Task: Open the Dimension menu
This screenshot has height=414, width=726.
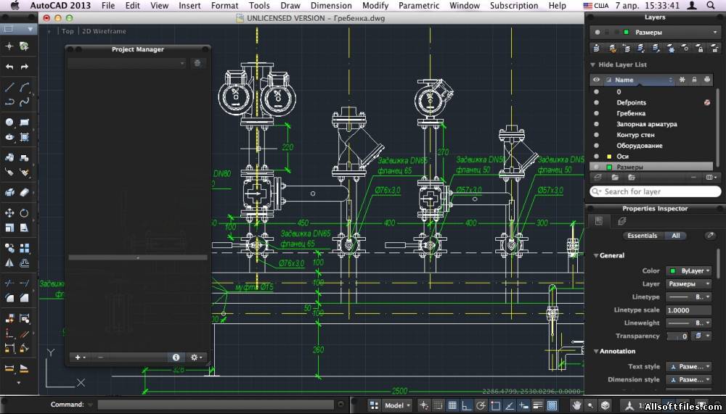Action: [331, 6]
